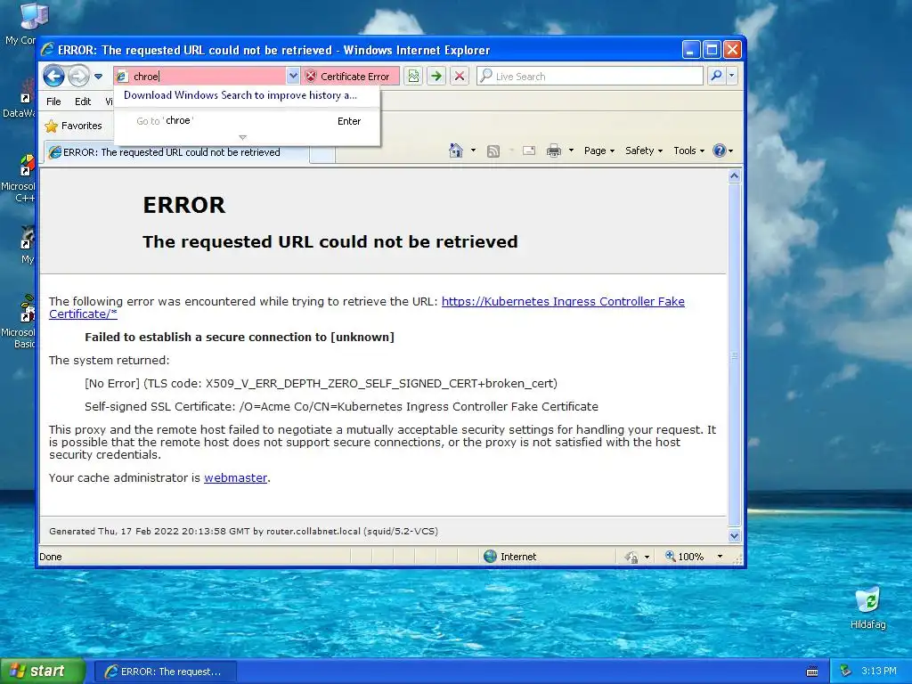The width and height of the screenshot is (912, 684).
Task: Click the 3:13 PM taskbar clock
Action: coord(879,672)
